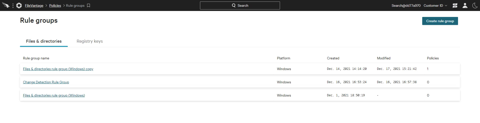Screen dimensions: 480x123
Task: Go to Policies breadcrumb link
Action: [x=55, y=5]
